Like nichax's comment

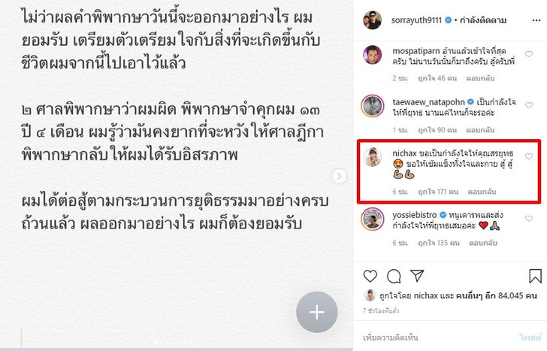tap(529, 156)
